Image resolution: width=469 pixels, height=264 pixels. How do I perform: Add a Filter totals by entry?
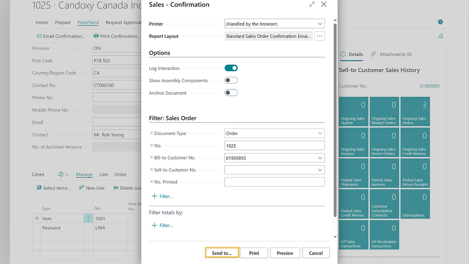click(162, 225)
